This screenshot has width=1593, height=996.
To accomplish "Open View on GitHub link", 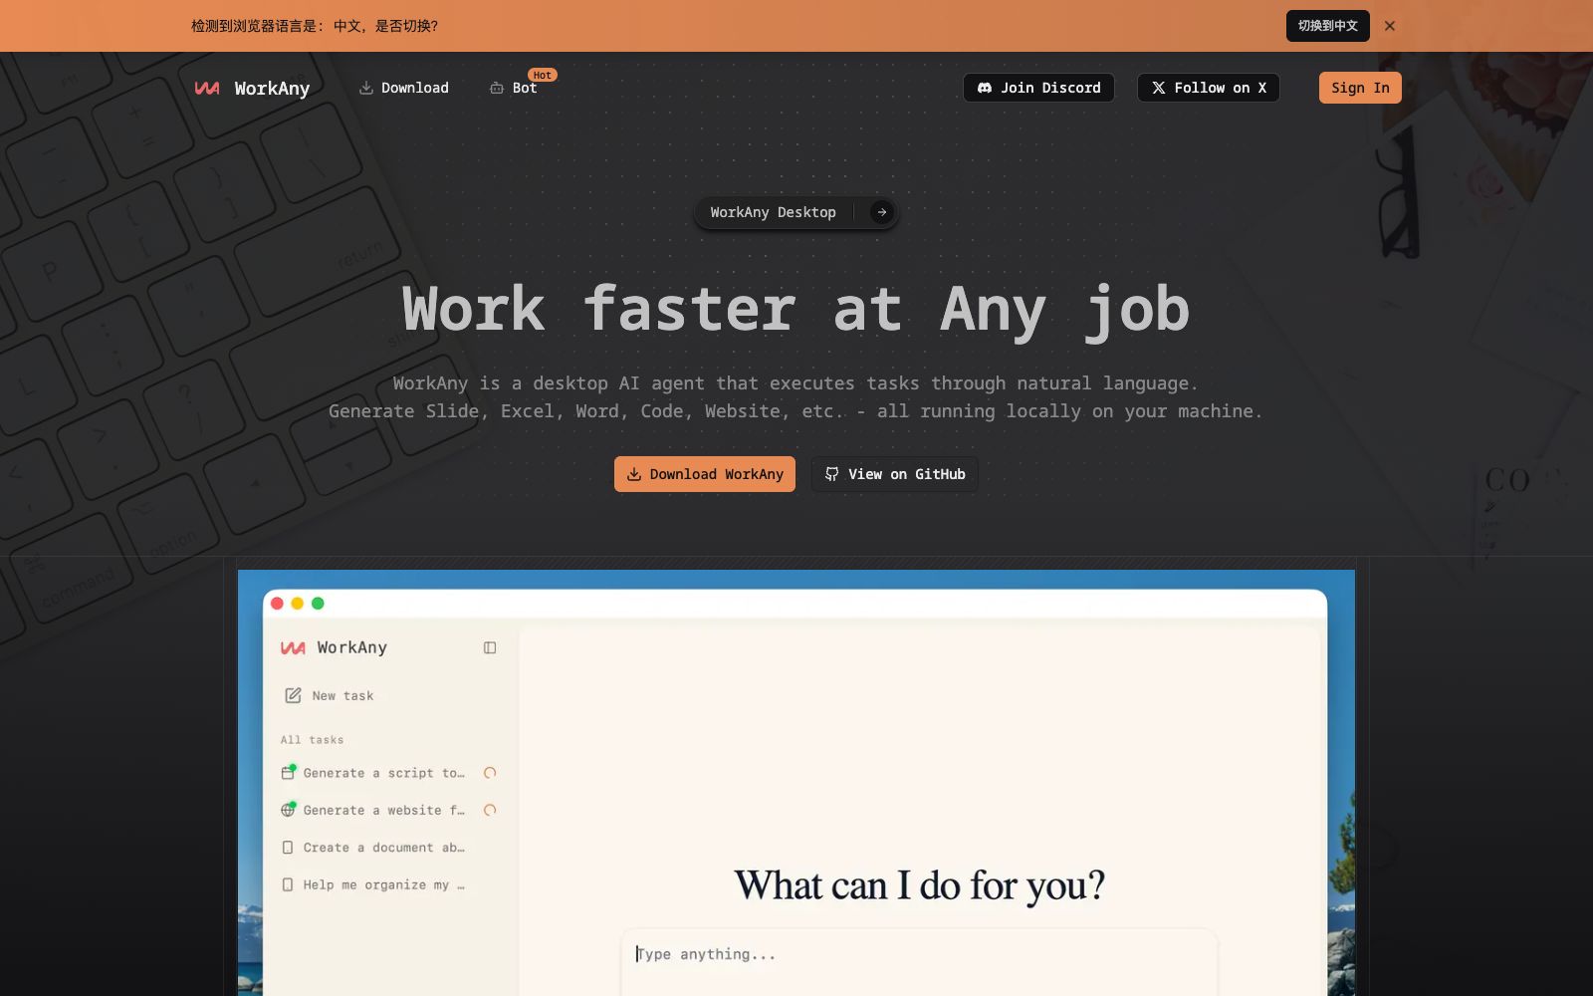I will pyautogui.click(x=895, y=474).
